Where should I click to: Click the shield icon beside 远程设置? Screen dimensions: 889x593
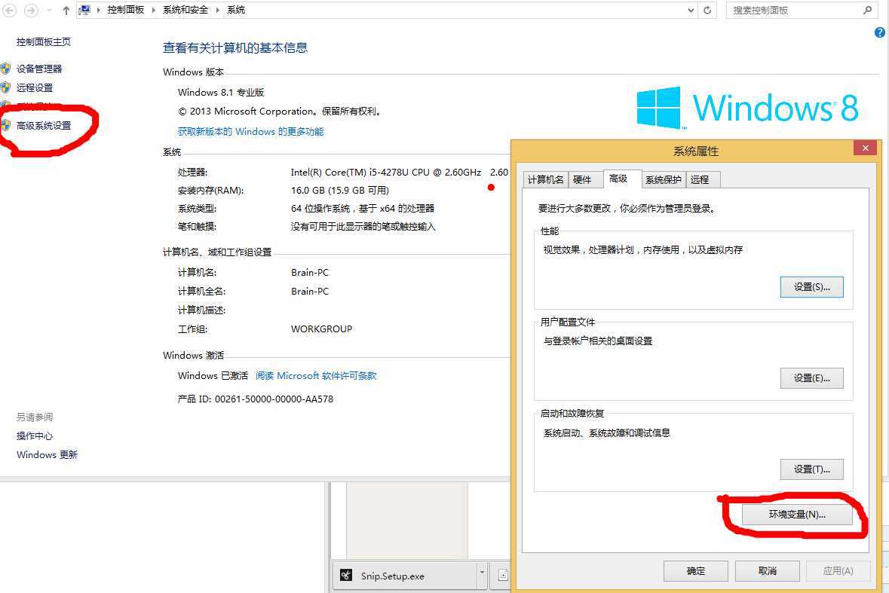[x=6, y=87]
